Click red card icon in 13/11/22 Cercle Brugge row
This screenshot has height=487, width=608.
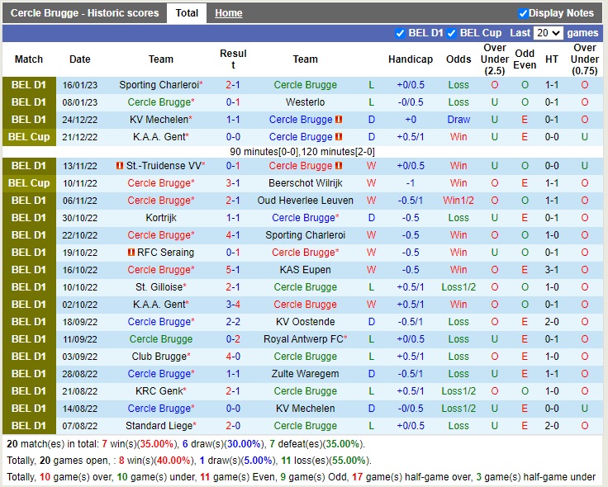[339, 166]
